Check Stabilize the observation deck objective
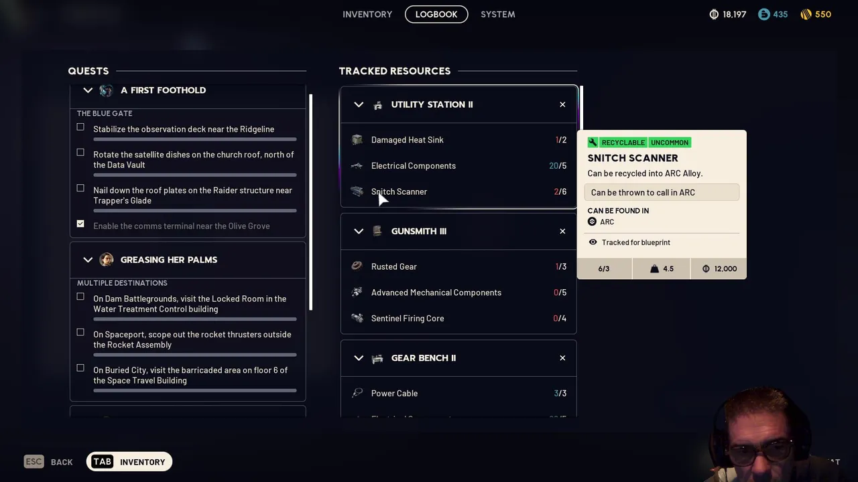 tap(80, 127)
